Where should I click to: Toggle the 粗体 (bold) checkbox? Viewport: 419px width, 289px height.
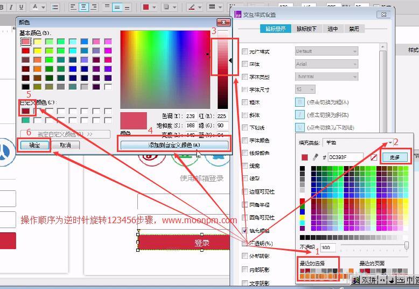click(246, 102)
